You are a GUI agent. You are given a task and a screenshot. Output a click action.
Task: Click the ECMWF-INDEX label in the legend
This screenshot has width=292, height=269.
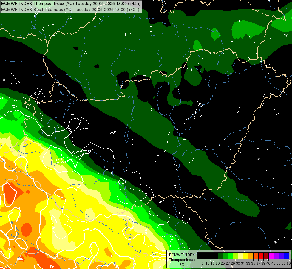tap(182, 255)
